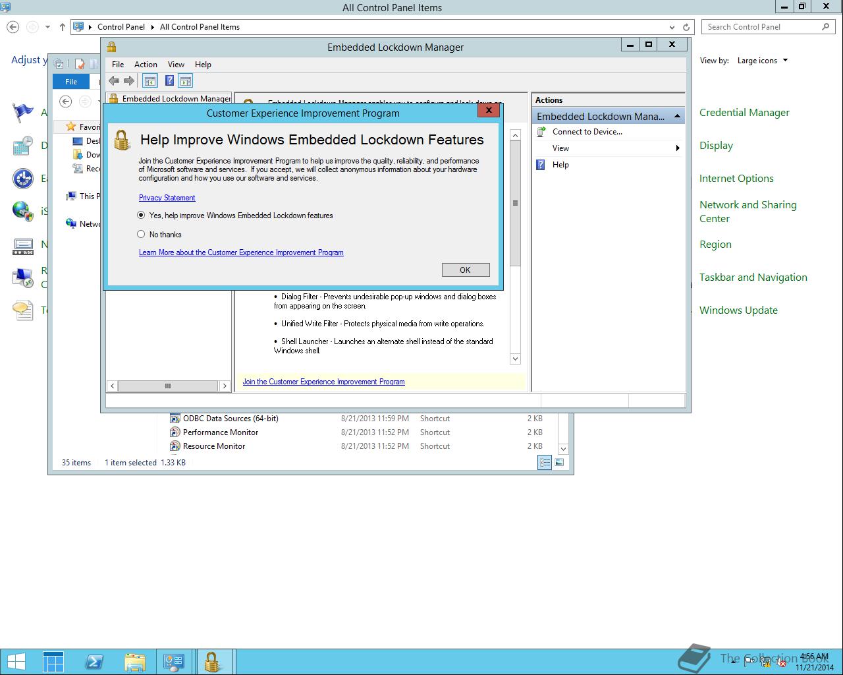Screen dimensions: 843x675
Task: Click Back button in Explorer window
Action: 65,102
